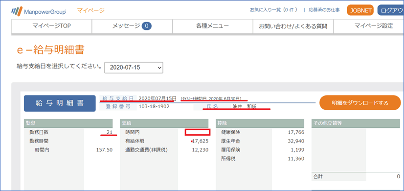Click the name 油井 和俊
The width and height of the screenshot is (404, 191).
tap(244, 106)
